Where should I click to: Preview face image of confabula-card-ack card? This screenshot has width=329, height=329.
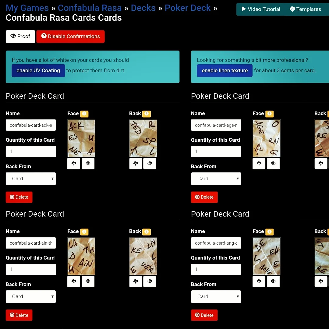88,164
